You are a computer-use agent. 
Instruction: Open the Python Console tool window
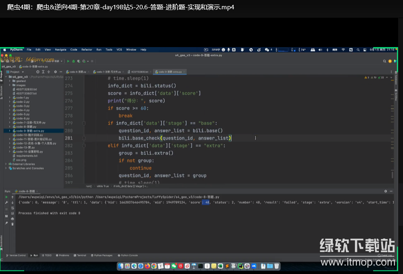(129, 255)
